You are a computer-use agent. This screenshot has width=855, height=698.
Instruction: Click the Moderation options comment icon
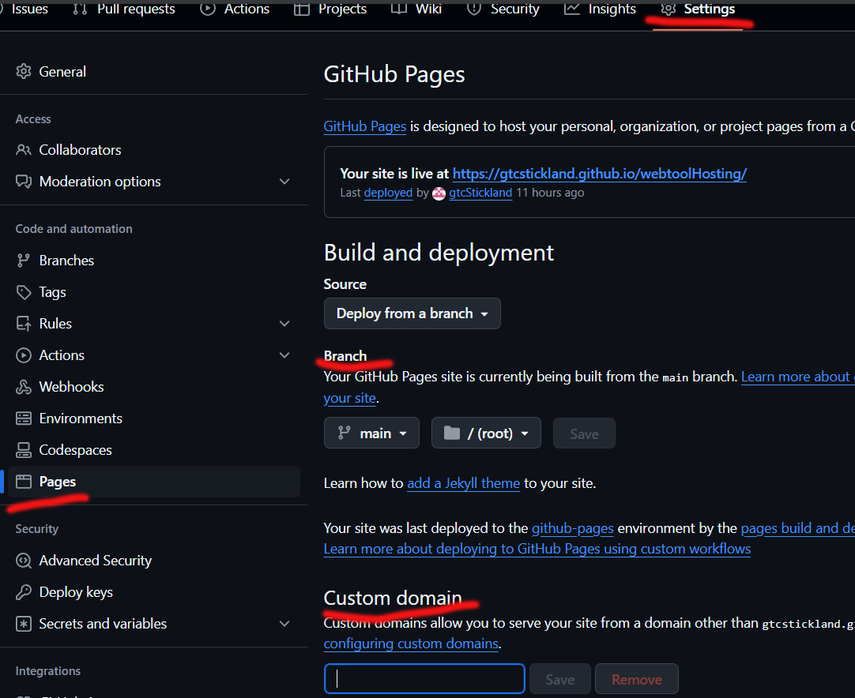coord(24,182)
